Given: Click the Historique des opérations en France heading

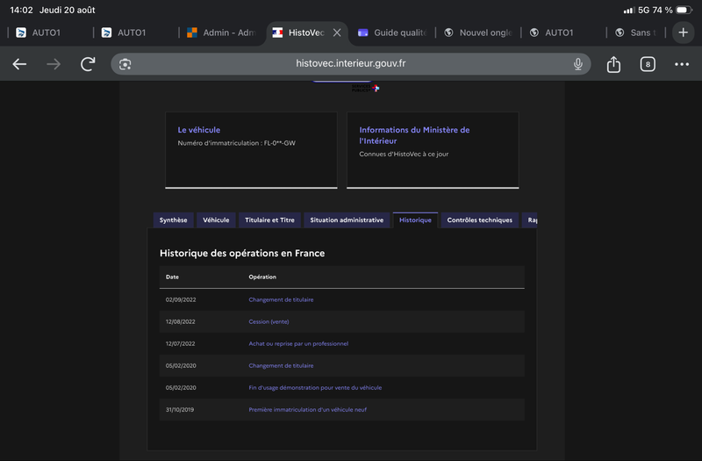Looking at the screenshot, I should click(x=242, y=253).
